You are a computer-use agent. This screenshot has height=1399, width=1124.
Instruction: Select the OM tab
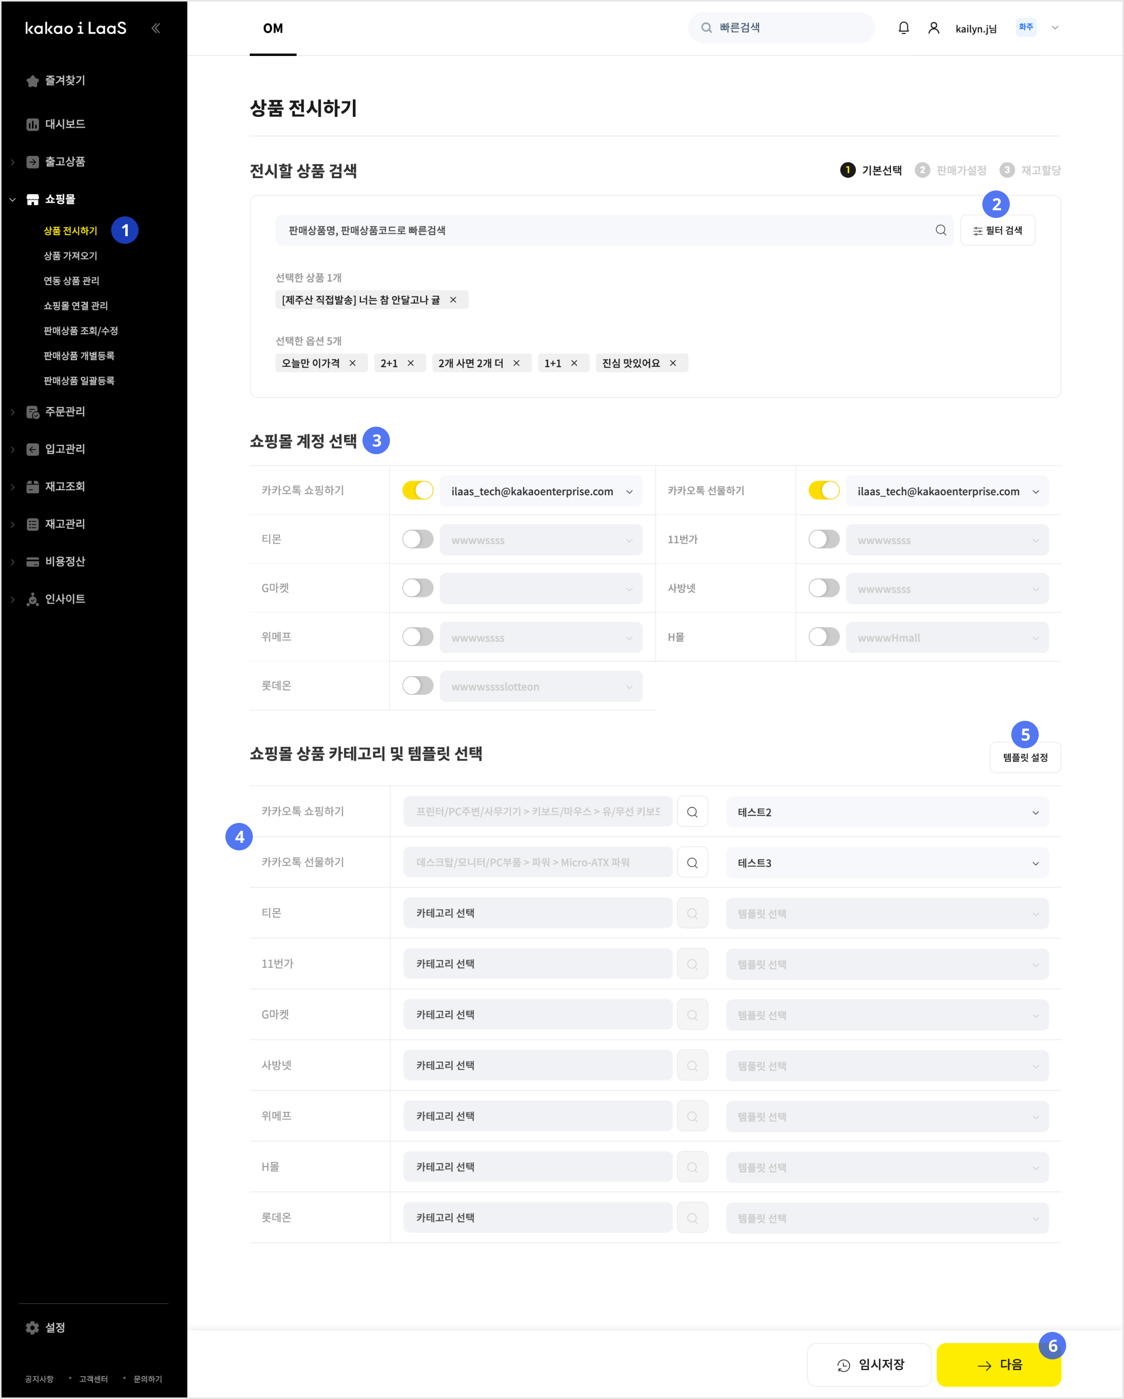tap(273, 28)
